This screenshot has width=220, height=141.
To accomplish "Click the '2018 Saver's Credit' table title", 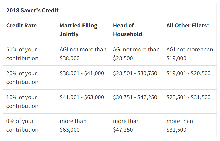I will pyautogui.click(x=32, y=11).
